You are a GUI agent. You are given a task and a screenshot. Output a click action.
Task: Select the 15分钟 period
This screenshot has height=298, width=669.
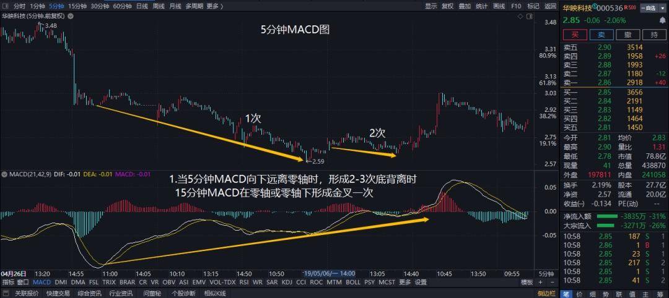(x=77, y=6)
